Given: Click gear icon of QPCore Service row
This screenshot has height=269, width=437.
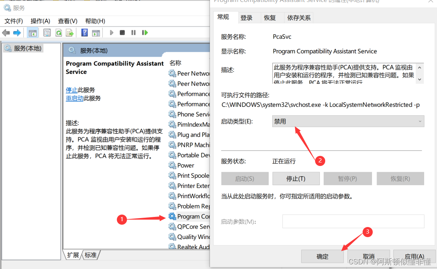Looking at the screenshot, I should click(x=172, y=227).
